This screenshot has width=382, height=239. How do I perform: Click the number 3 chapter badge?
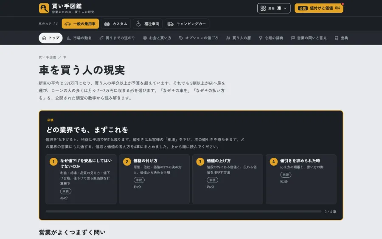(x=200, y=162)
